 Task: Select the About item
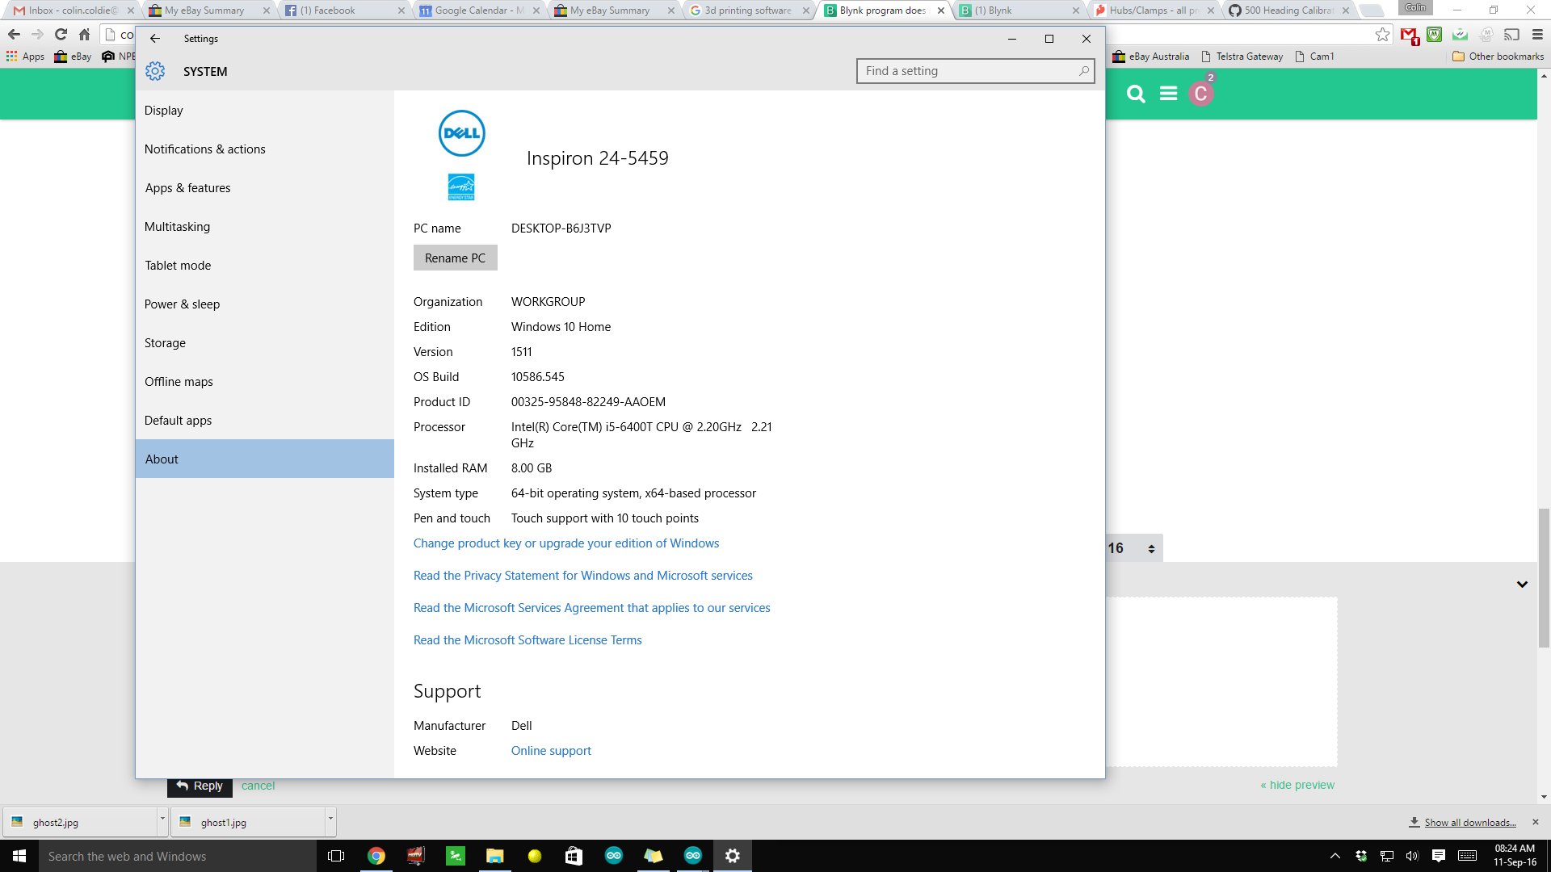[265, 459]
